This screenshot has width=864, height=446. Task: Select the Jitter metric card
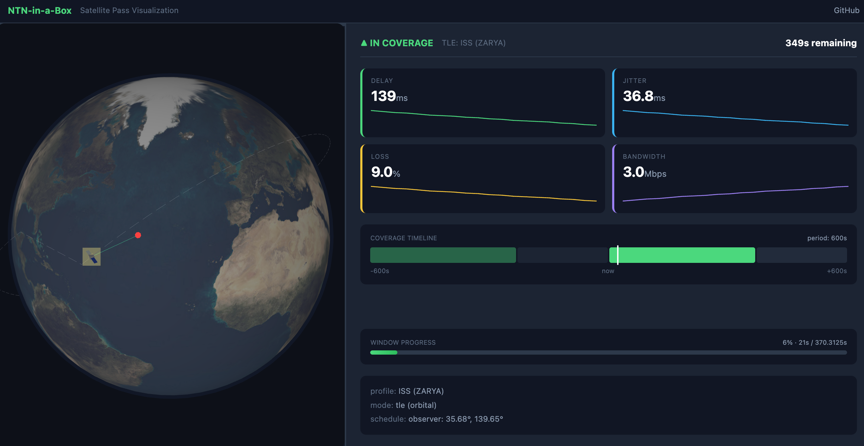pos(734,103)
